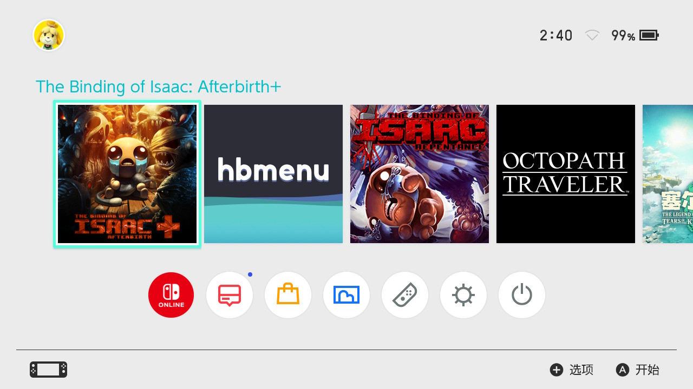Click the battery status icon
This screenshot has height=389, width=693.
[649, 36]
